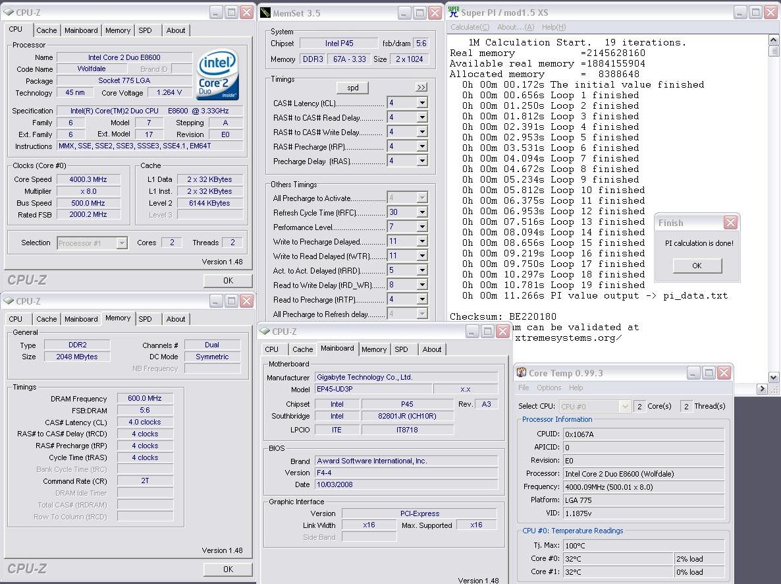
Task: Click the CPU-Z Mainboard window title icon
Action: (265, 331)
